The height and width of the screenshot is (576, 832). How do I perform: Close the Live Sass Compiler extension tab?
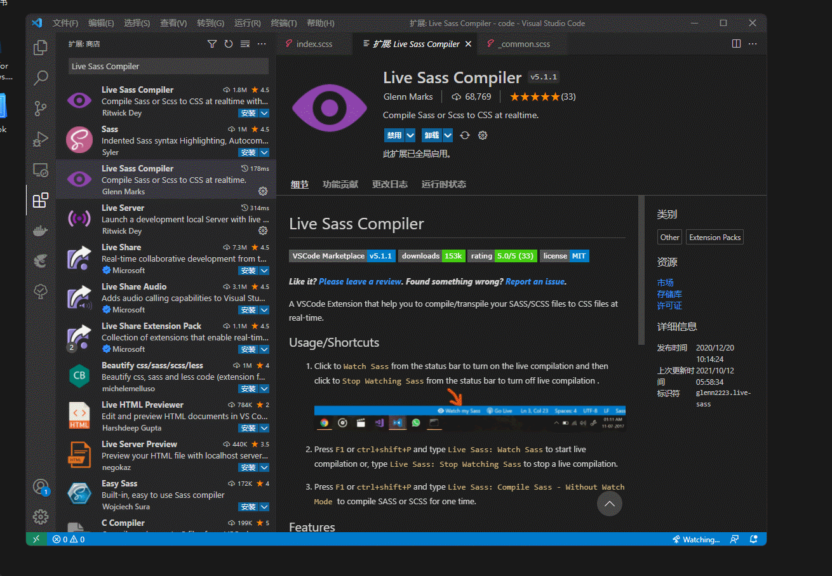pos(468,44)
